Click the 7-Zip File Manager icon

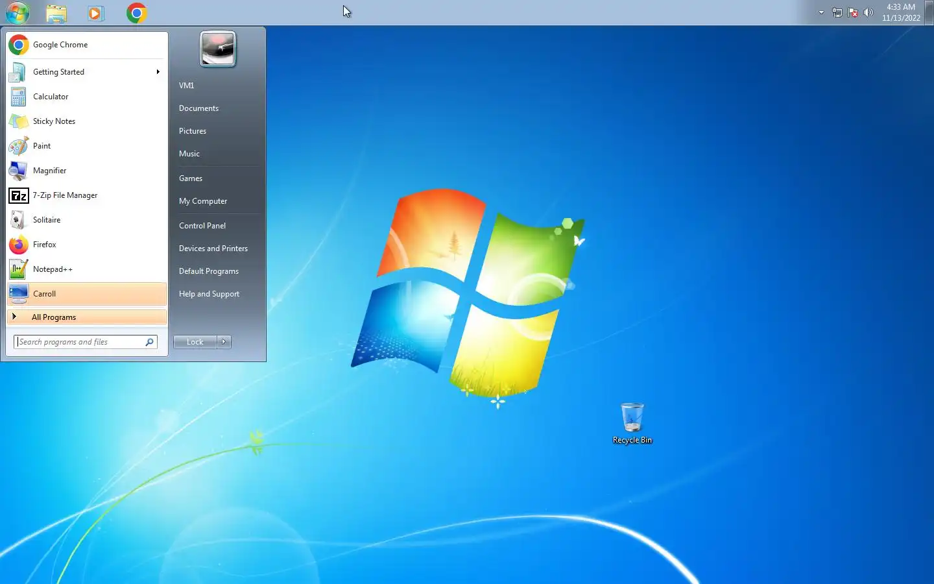click(19, 195)
